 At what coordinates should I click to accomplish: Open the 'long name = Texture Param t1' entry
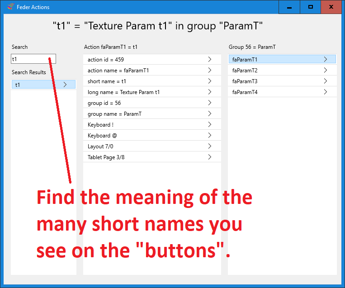click(145, 92)
